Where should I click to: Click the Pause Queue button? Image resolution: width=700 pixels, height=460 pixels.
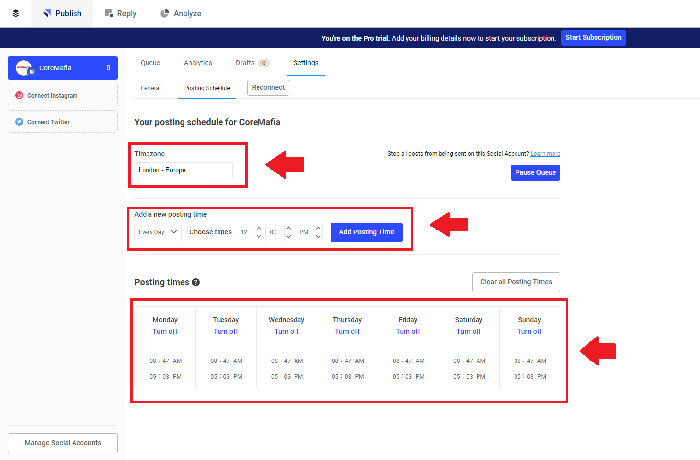535,172
